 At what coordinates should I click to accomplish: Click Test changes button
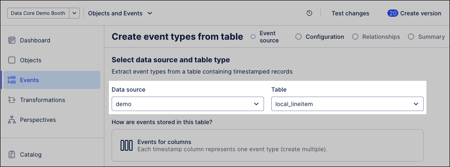point(350,13)
